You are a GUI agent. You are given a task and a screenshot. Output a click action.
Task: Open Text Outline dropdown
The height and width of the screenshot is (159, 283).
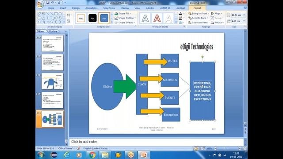pos(181,18)
